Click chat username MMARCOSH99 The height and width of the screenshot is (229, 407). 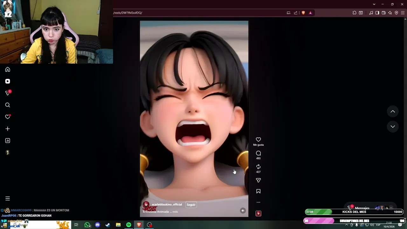click(x=21, y=210)
